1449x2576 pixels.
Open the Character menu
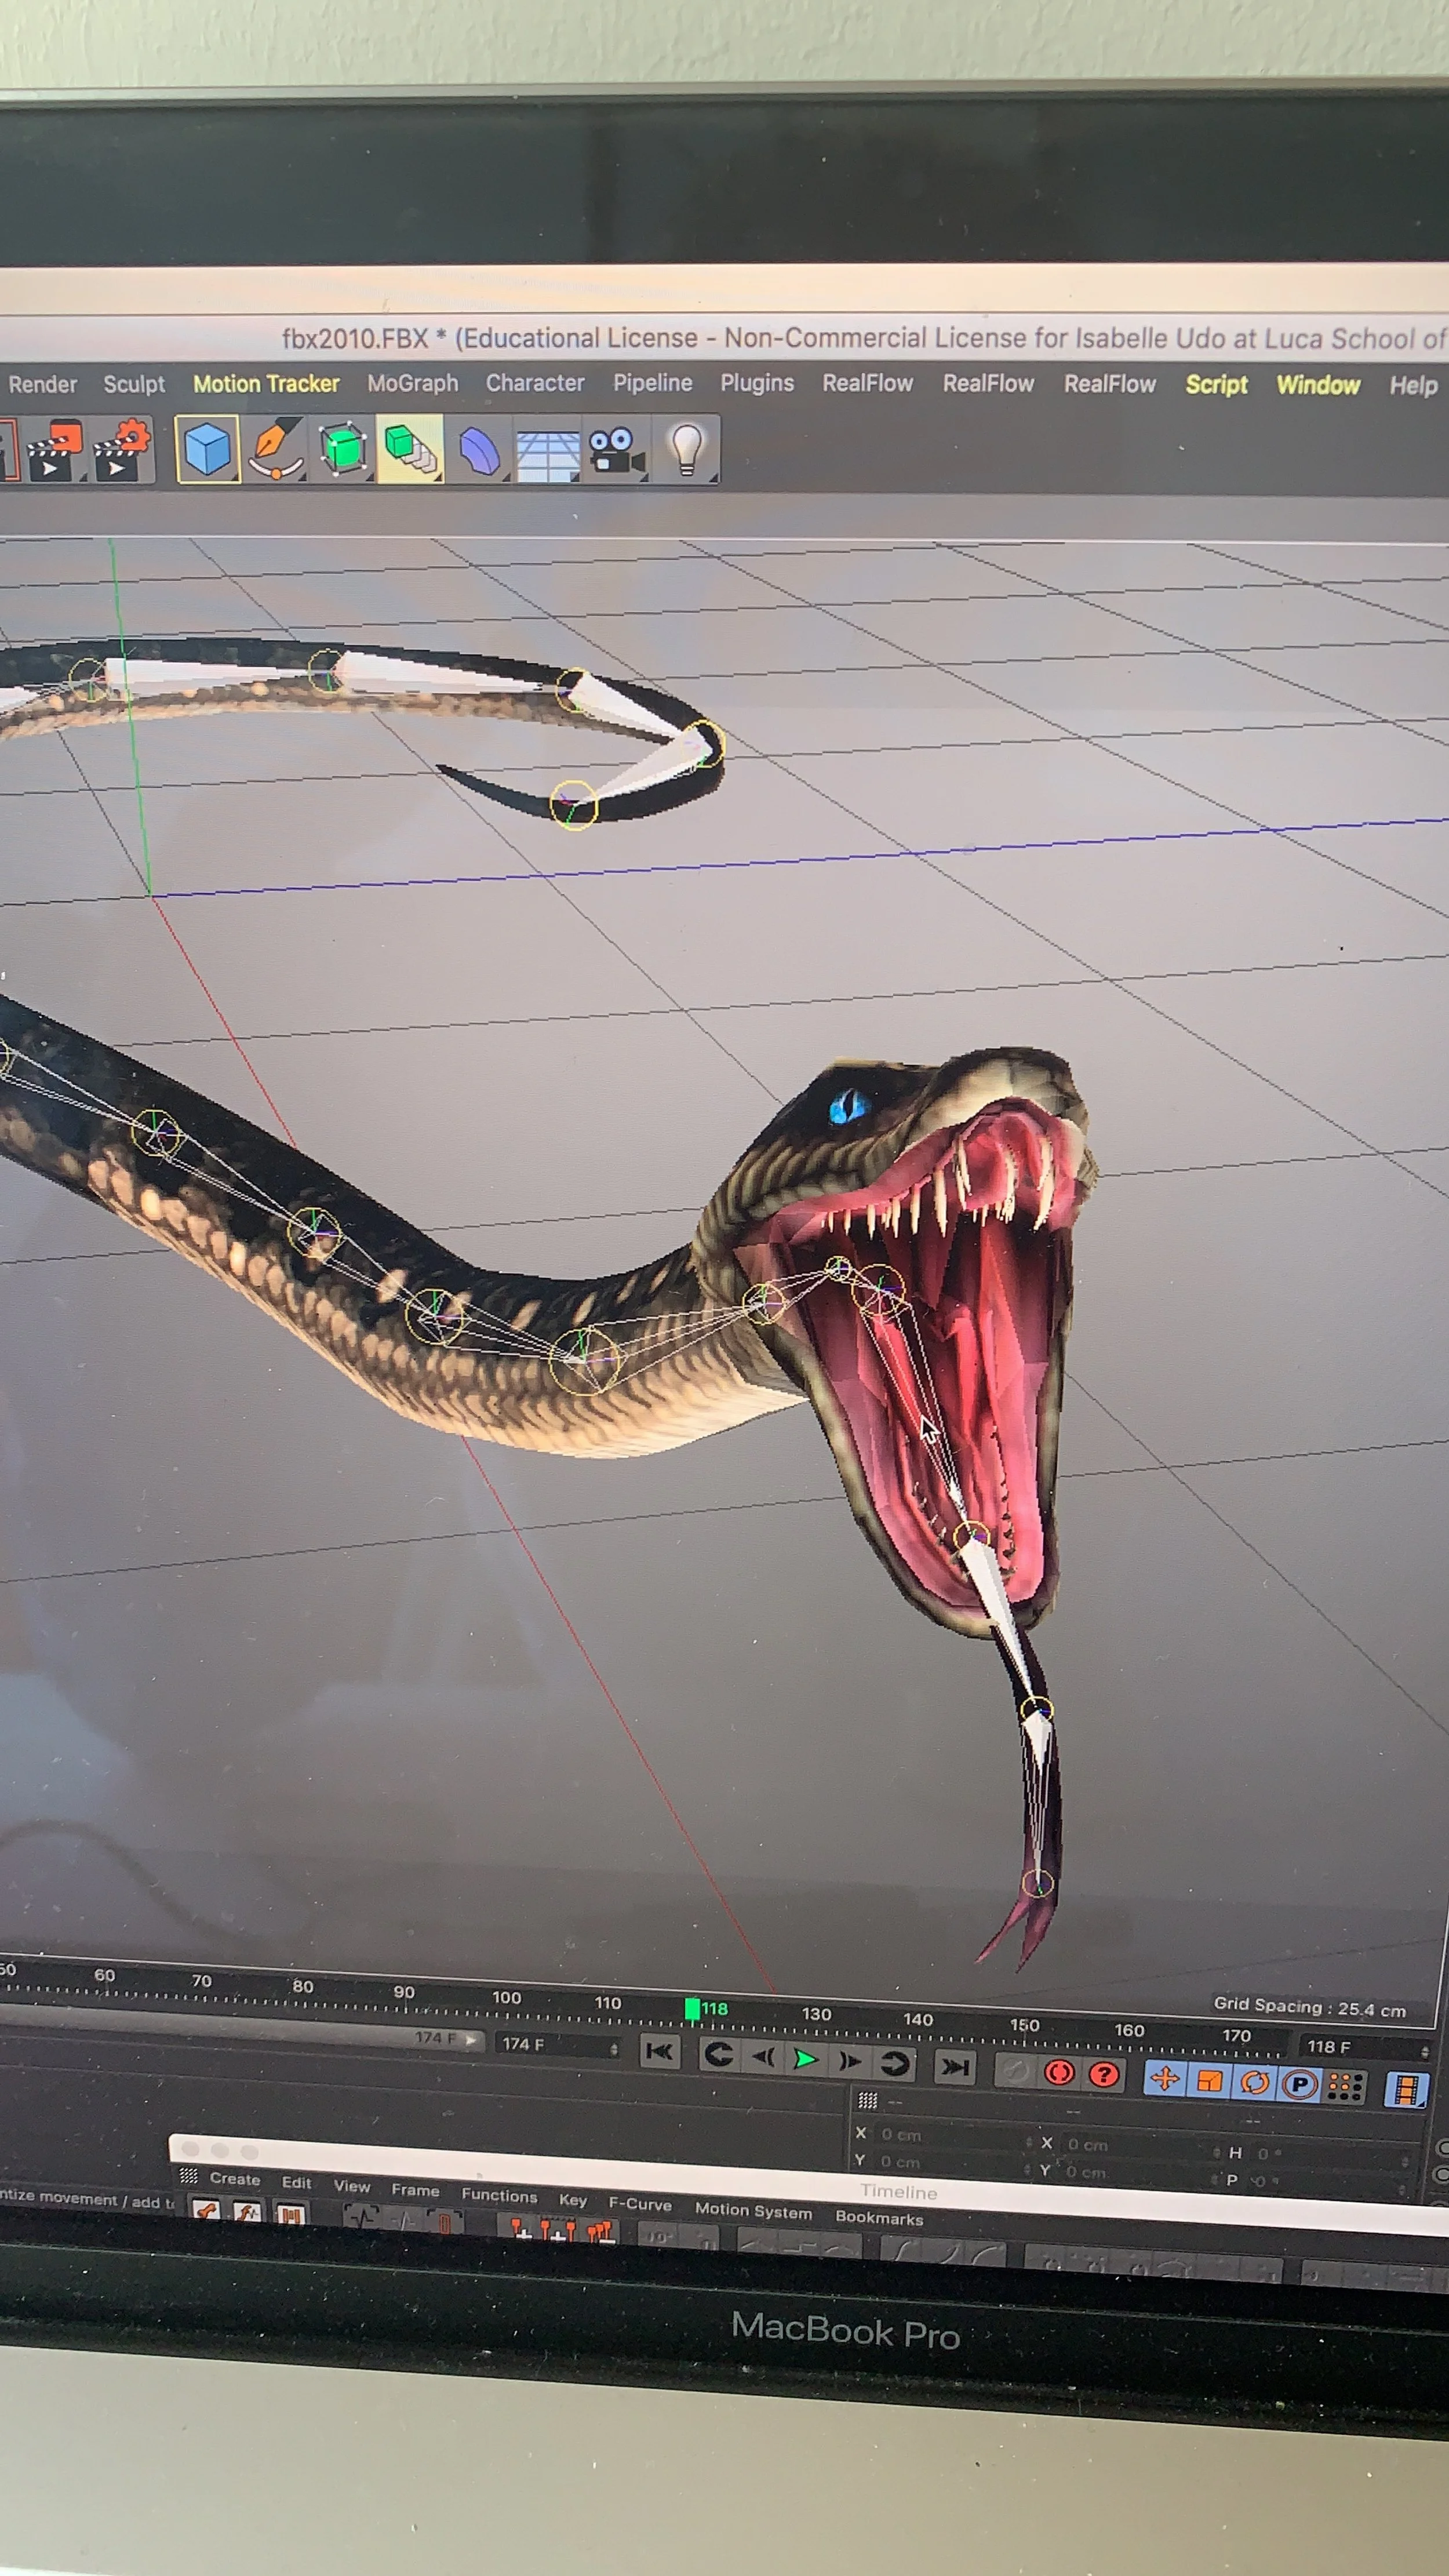(535, 383)
